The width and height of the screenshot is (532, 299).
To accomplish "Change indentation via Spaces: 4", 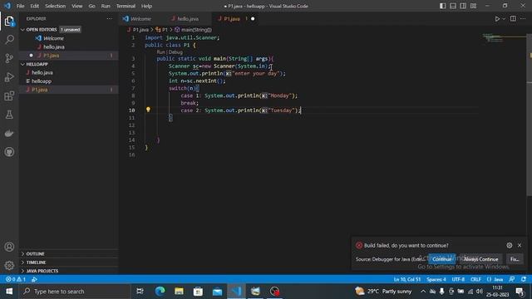I will click(436, 279).
